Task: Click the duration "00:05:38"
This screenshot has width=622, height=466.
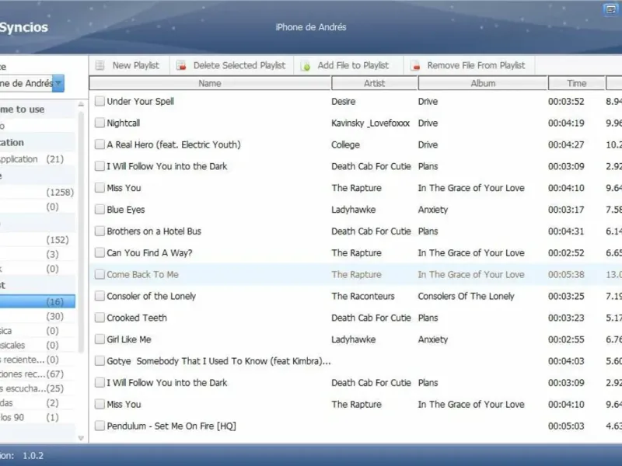Action: click(x=566, y=274)
